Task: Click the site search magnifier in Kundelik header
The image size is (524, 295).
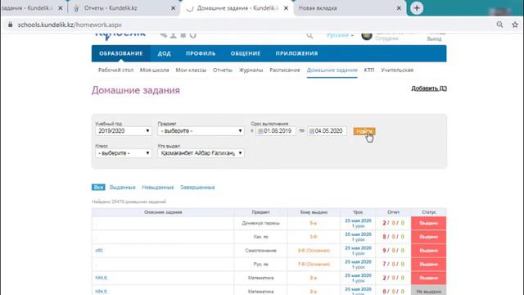Action: (x=309, y=35)
